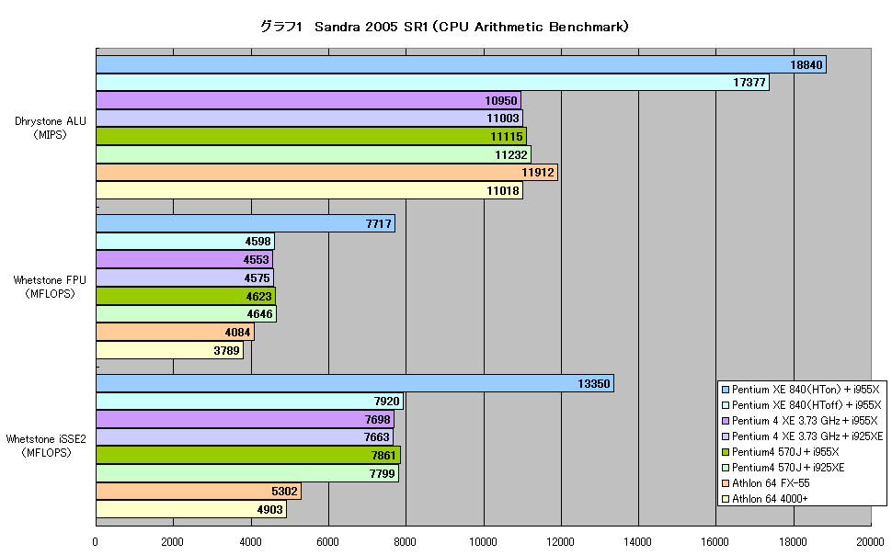Click the x-axis value 20000
Viewport: 892px width, 555px height.
click(x=870, y=542)
